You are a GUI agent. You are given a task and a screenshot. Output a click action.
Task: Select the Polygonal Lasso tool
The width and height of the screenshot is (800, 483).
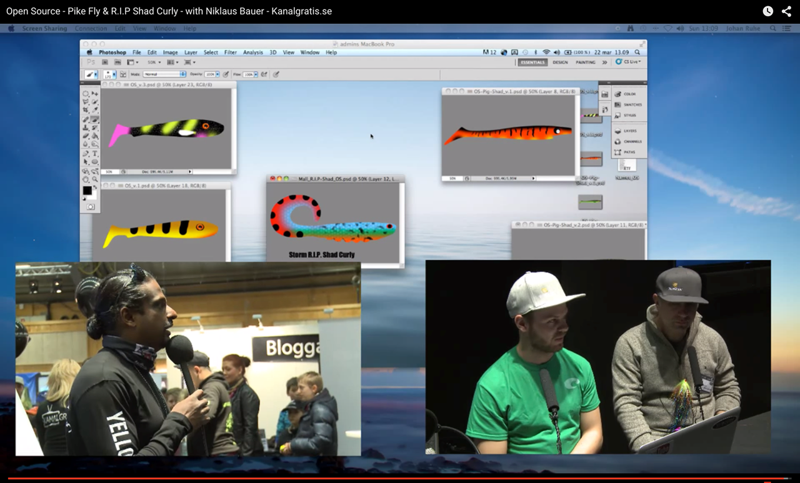(x=86, y=102)
